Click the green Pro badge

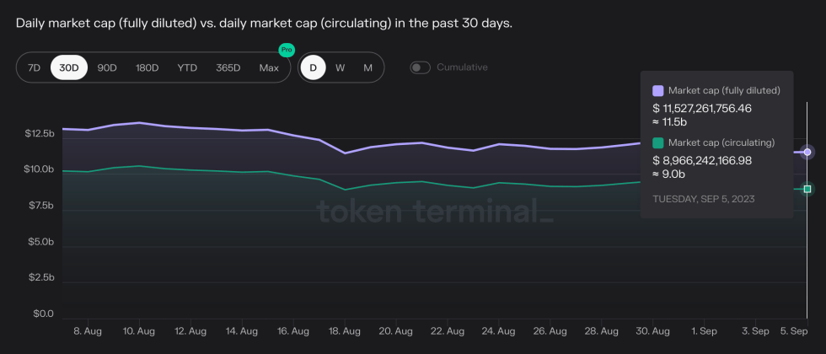pyautogui.click(x=287, y=51)
